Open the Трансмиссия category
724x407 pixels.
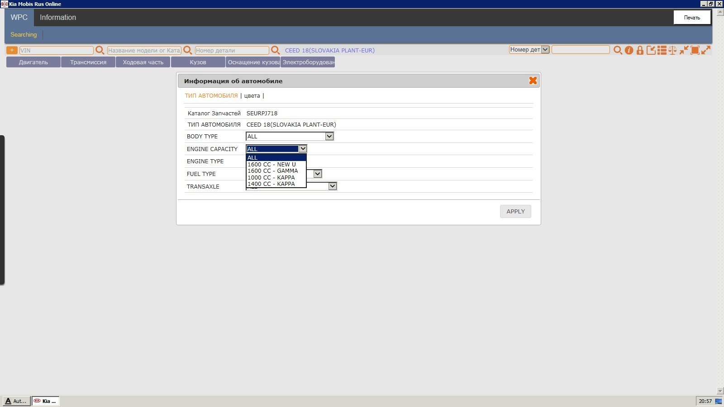(x=88, y=62)
